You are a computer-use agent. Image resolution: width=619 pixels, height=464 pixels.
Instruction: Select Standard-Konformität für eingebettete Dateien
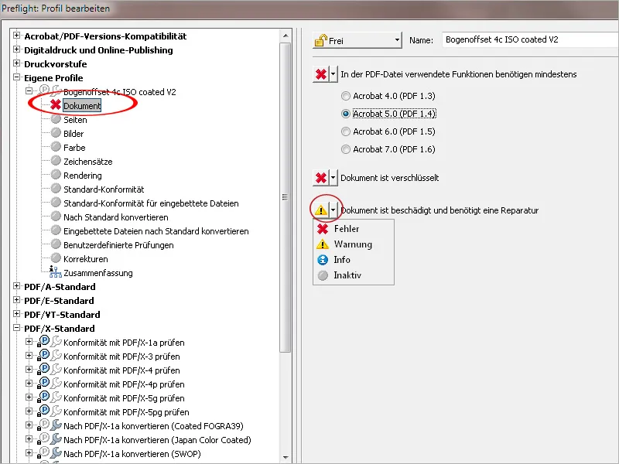click(x=151, y=203)
